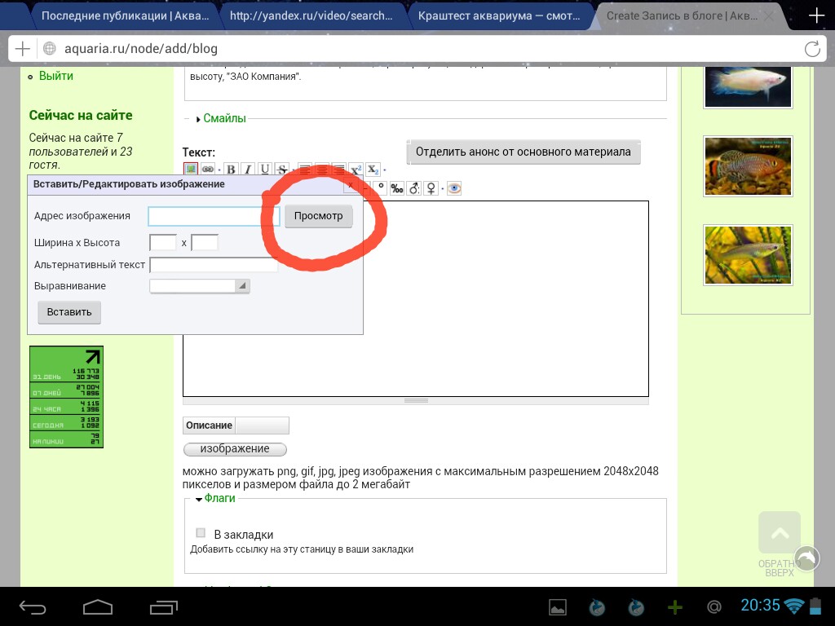Tap the Android back navigation button
Image resolution: width=835 pixels, height=626 pixels.
click(33, 606)
